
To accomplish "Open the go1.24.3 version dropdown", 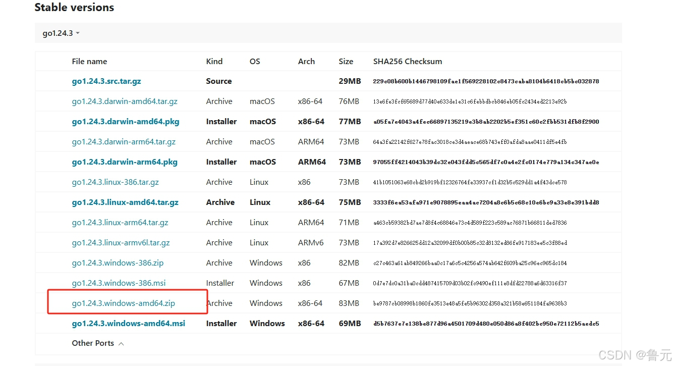I will [x=61, y=33].
